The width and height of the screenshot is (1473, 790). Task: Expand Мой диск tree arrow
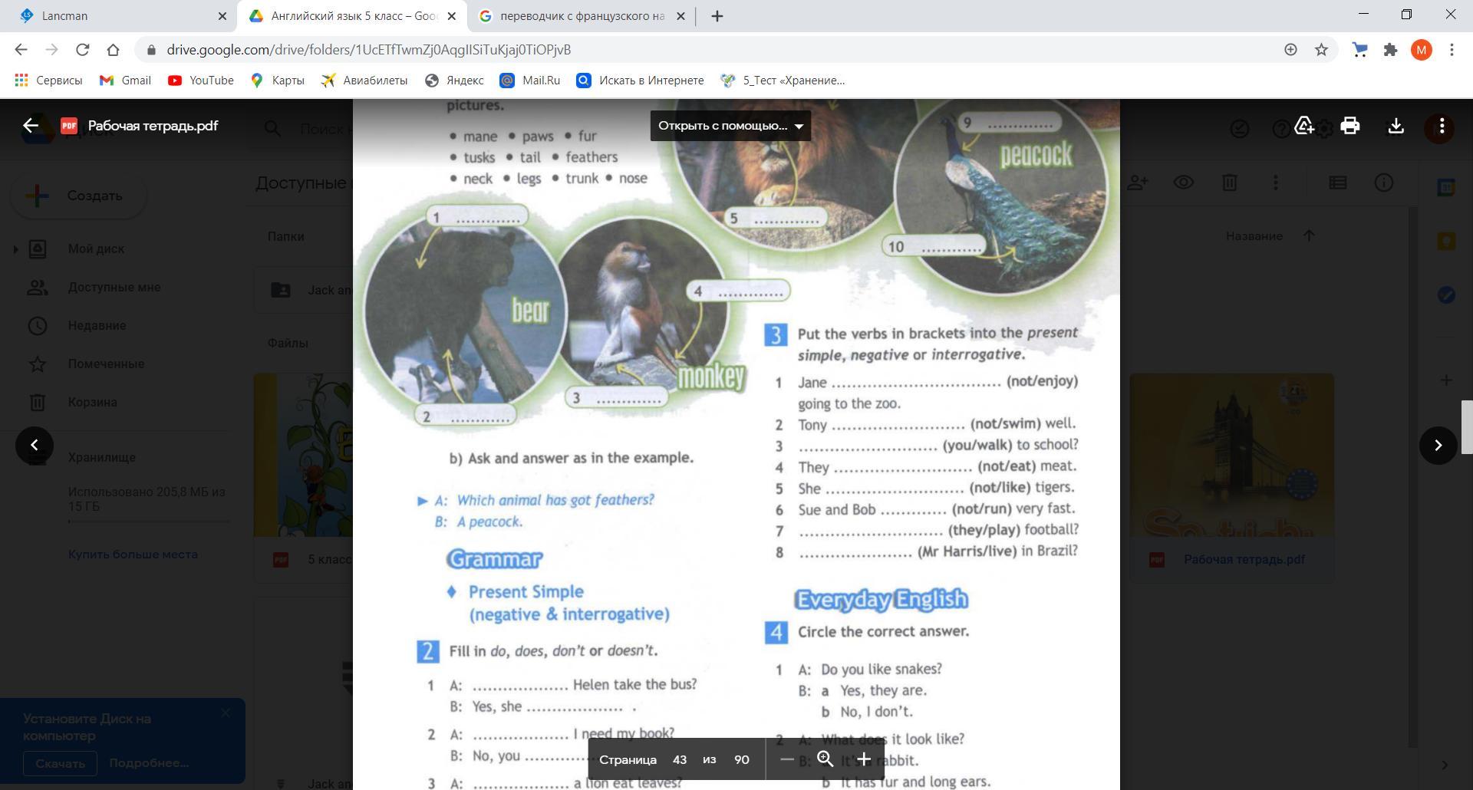[x=15, y=249]
